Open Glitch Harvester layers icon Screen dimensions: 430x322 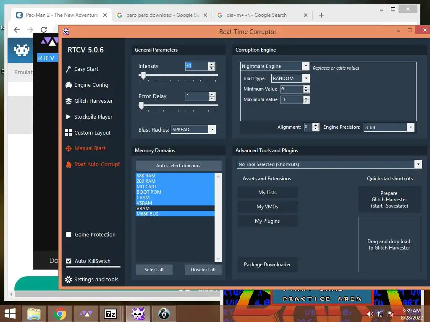(68, 101)
